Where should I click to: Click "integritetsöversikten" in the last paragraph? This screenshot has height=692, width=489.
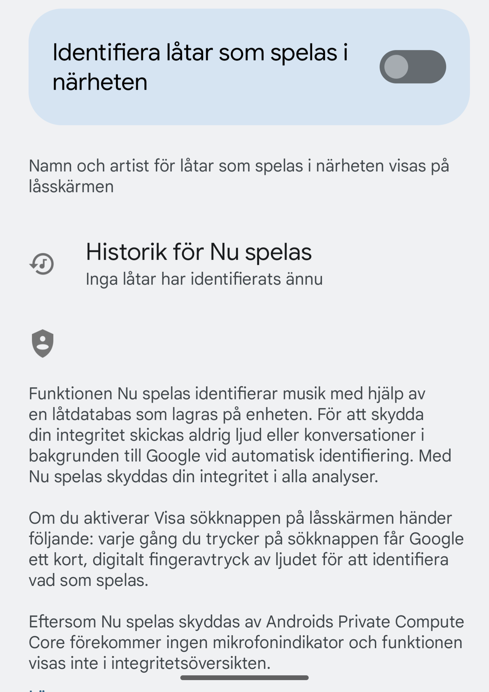191,663
